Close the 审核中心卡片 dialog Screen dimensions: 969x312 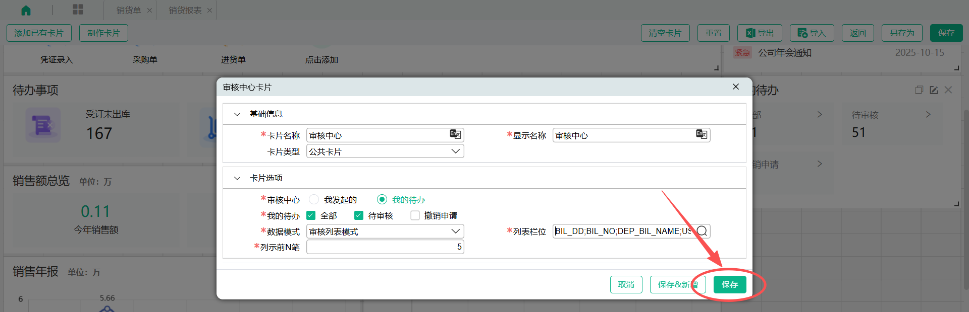pos(736,87)
